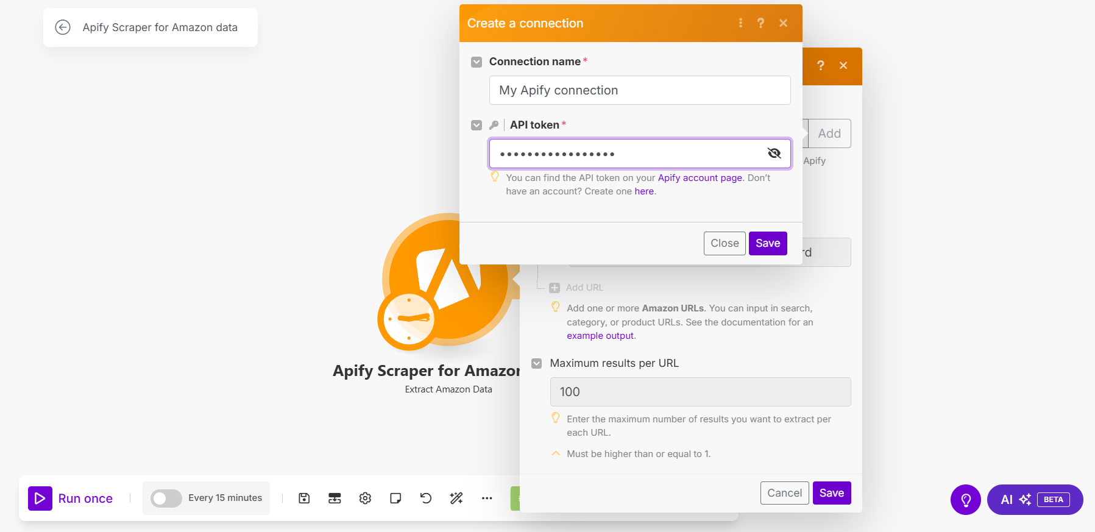Screen dimensions: 1095x532
Task: Click the undo arrow icon
Action: click(x=426, y=498)
